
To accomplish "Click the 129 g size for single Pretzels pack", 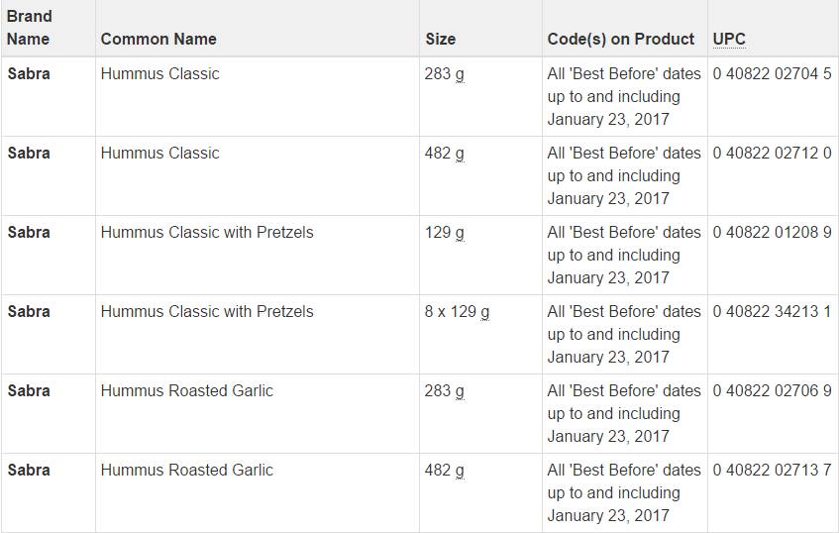I will tap(444, 232).
